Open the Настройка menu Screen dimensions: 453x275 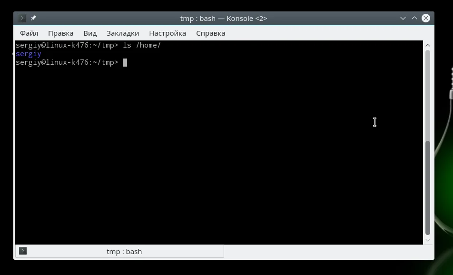pos(167,33)
